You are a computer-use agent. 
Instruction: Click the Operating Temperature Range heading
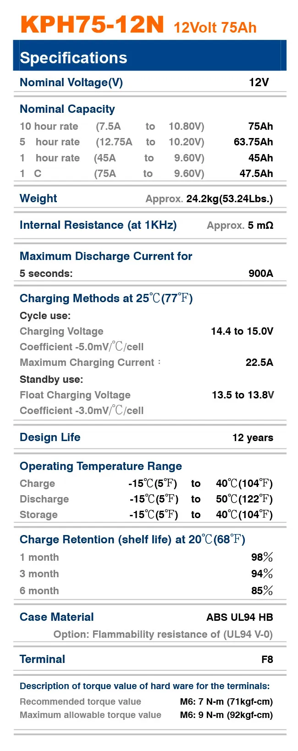(101, 466)
